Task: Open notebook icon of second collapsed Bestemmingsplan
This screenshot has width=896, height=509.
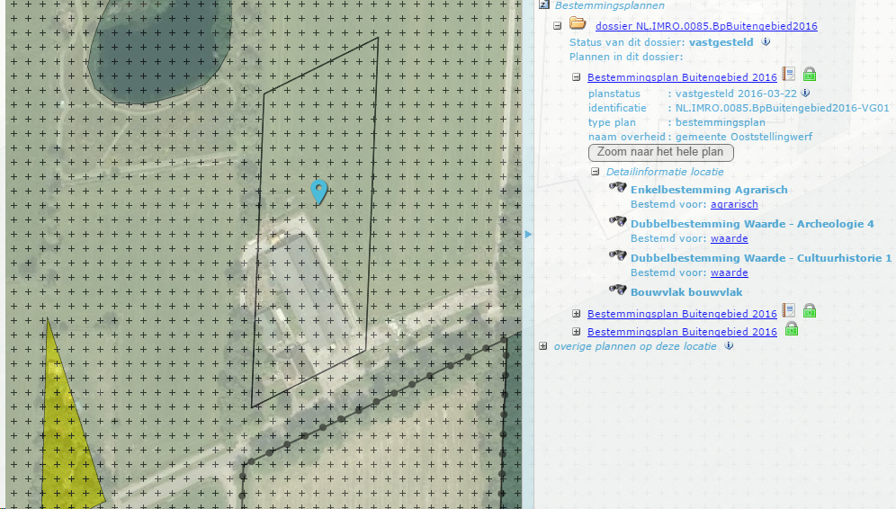Action: pyautogui.click(x=789, y=311)
